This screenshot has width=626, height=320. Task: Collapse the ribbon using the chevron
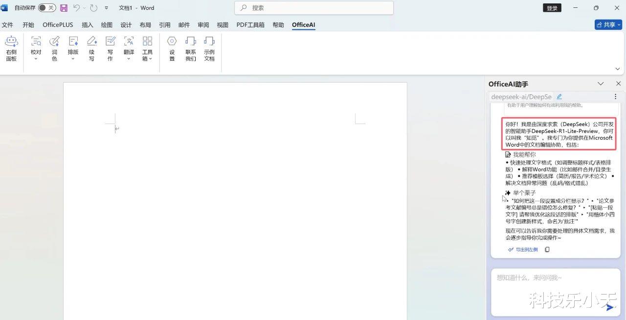pos(618,69)
